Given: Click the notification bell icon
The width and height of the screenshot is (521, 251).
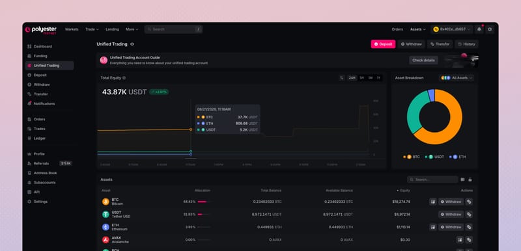Looking at the screenshot, I should (479, 29).
